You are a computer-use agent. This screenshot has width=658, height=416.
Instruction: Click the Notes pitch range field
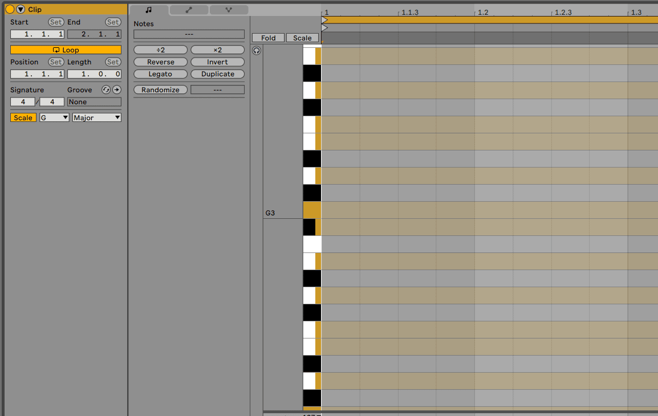189,34
